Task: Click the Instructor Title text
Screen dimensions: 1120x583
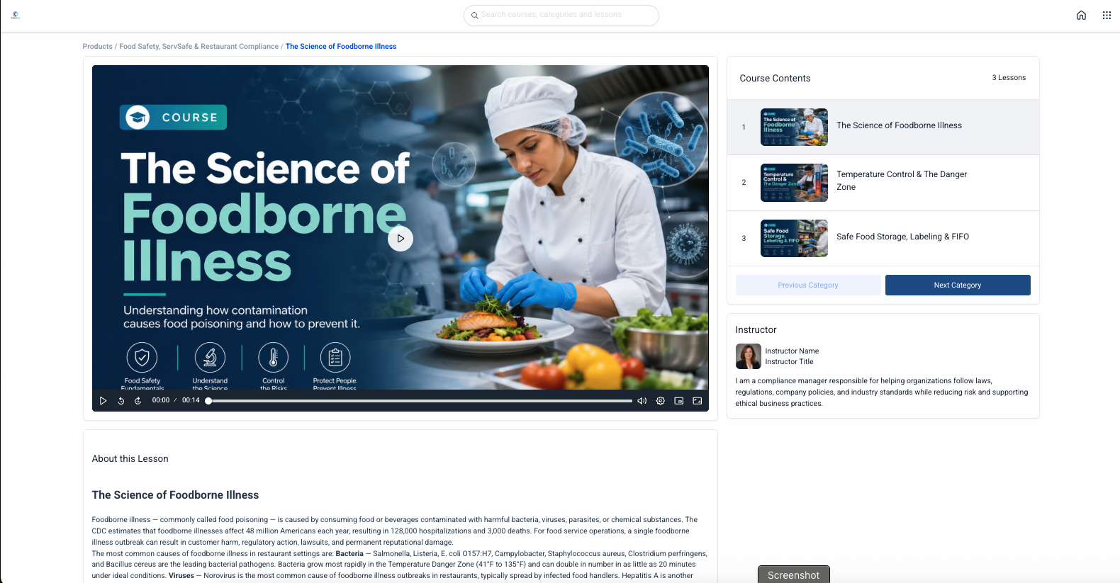Action: (x=789, y=362)
